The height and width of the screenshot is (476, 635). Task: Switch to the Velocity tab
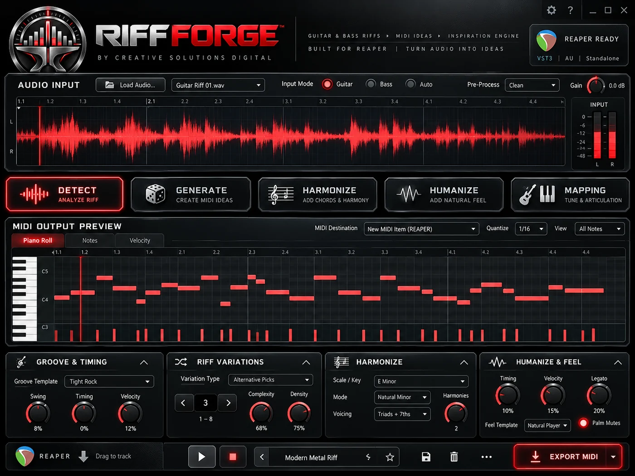[140, 241]
